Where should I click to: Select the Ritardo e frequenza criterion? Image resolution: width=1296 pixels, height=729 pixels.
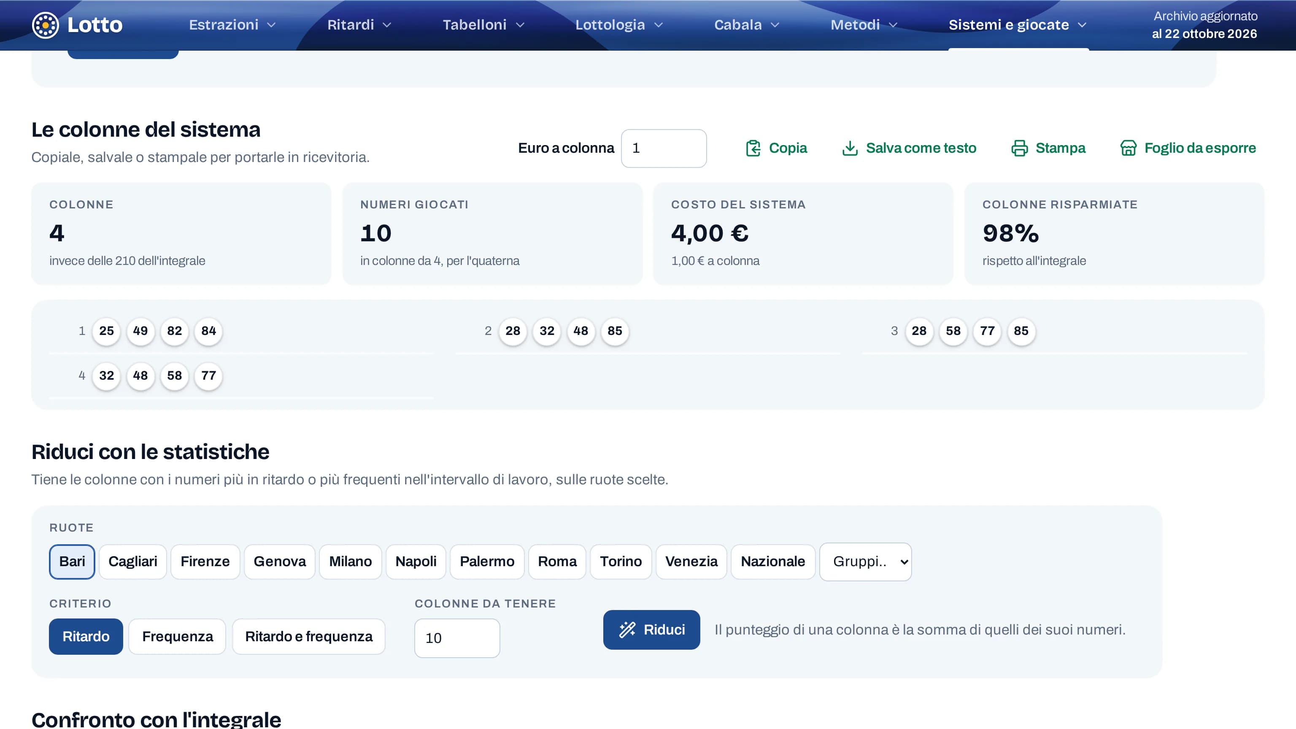click(309, 637)
